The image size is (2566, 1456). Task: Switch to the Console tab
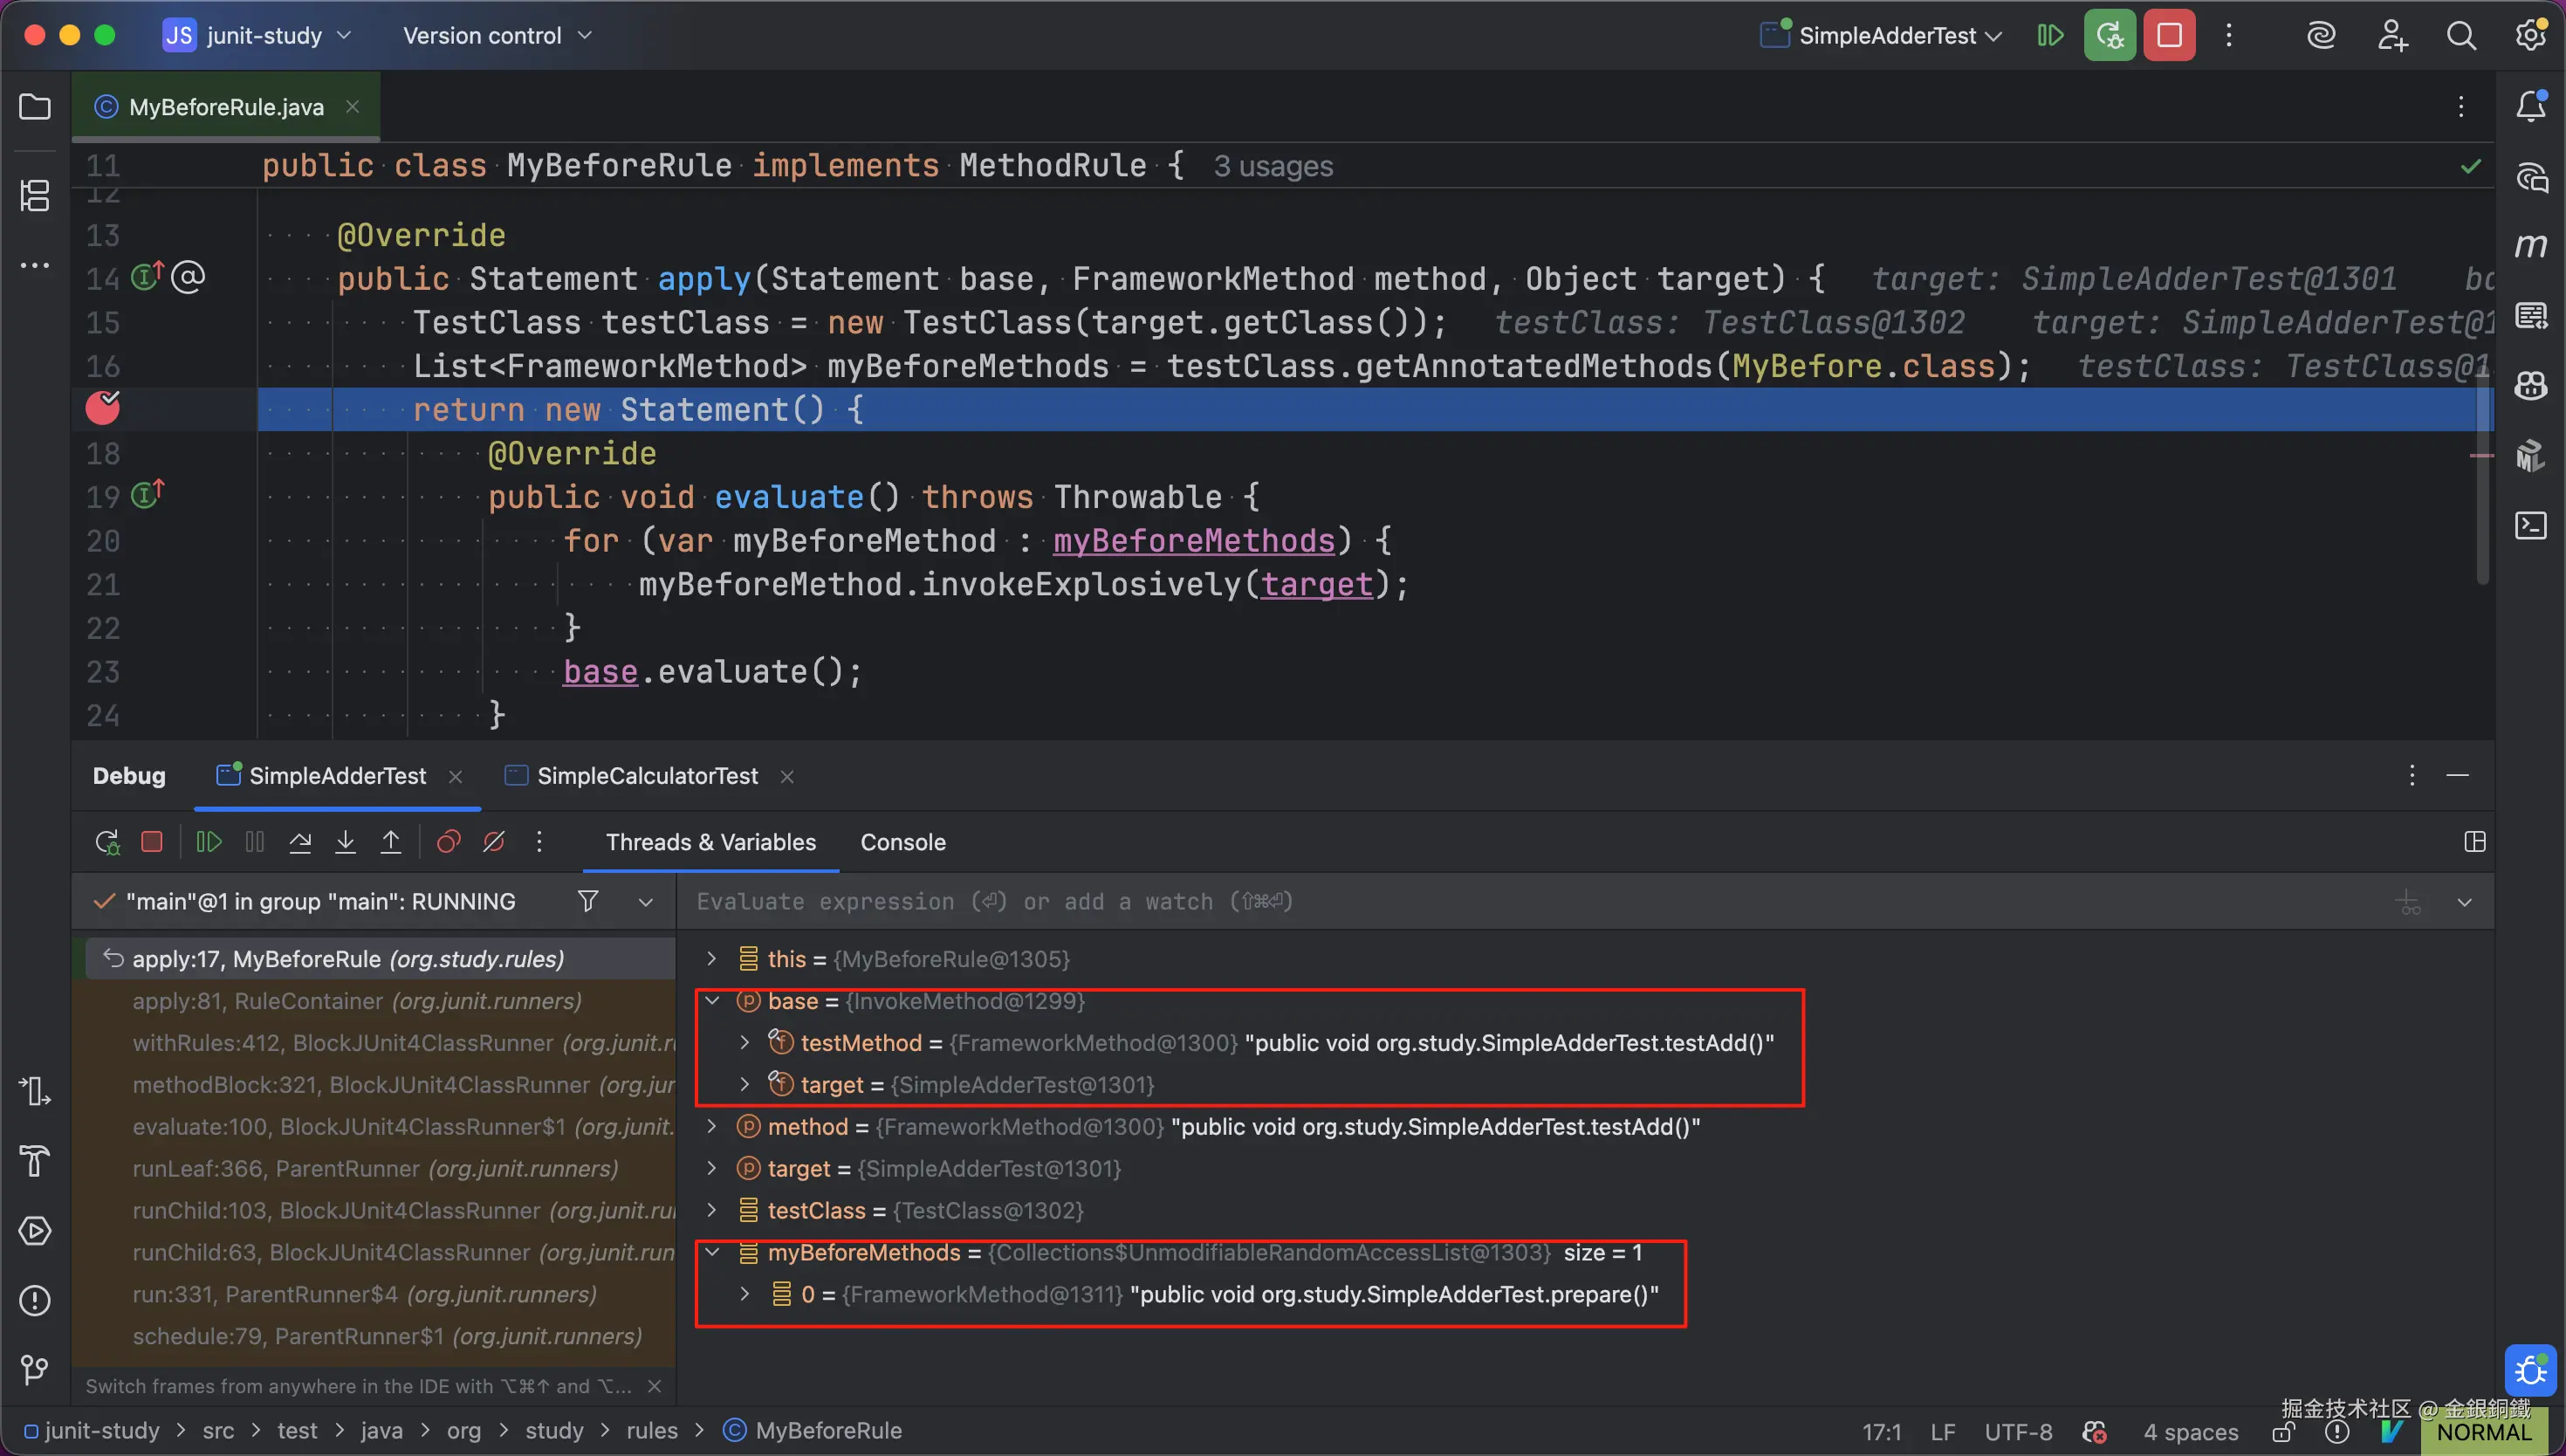click(x=902, y=842)
